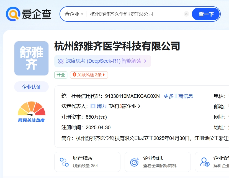Expand the 智能解读 chevron arrow
Image resolution: width=229 pixels, height=178 pixels.
[145, 61]
